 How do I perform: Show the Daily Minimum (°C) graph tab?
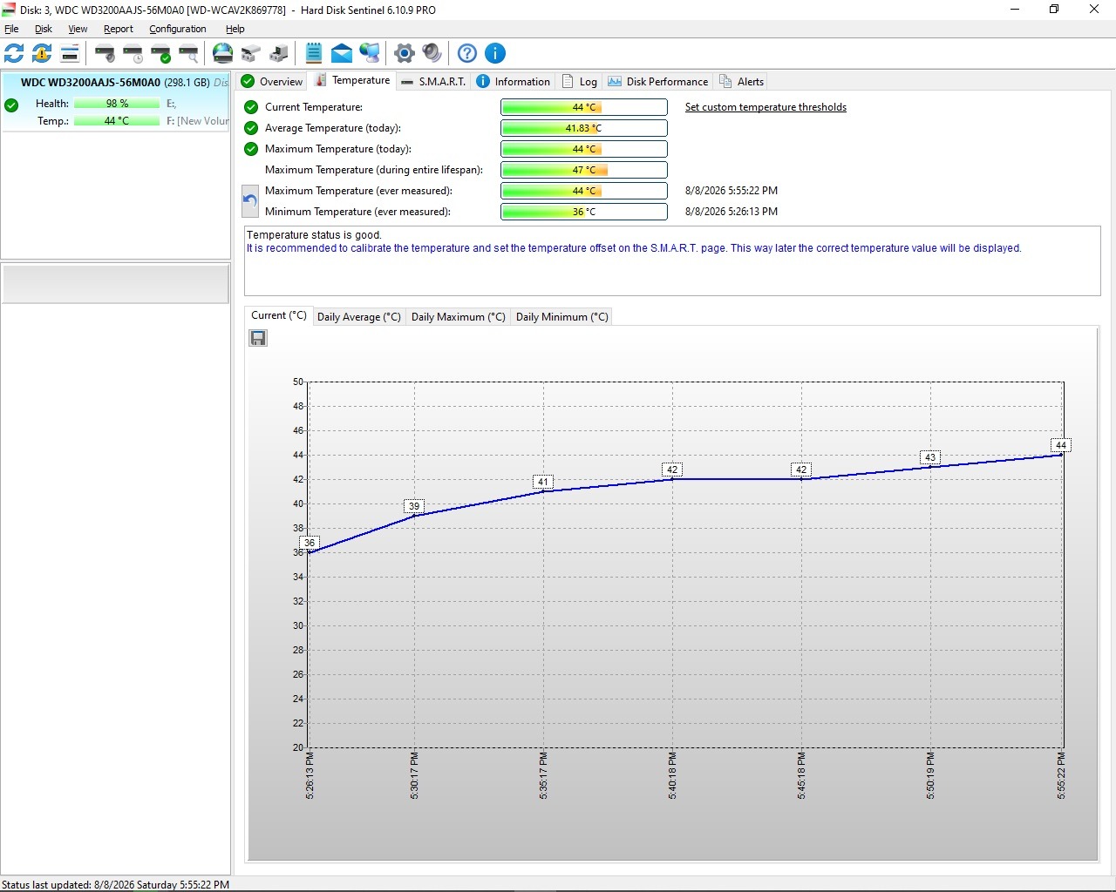point(562,317)
